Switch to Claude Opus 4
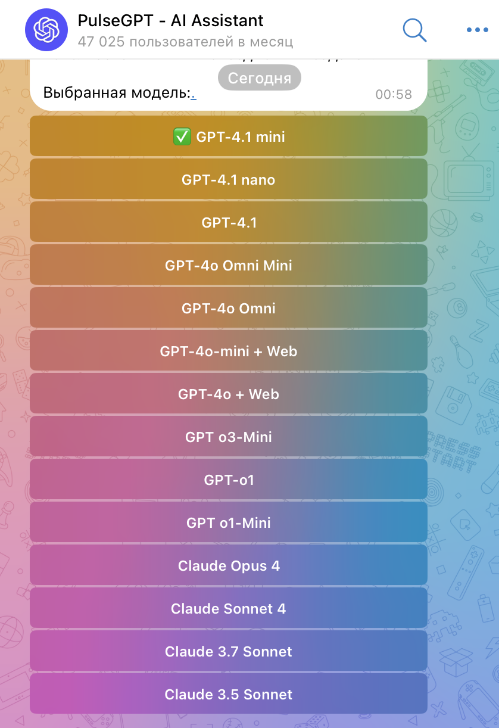499x728 pixels. 229,565
